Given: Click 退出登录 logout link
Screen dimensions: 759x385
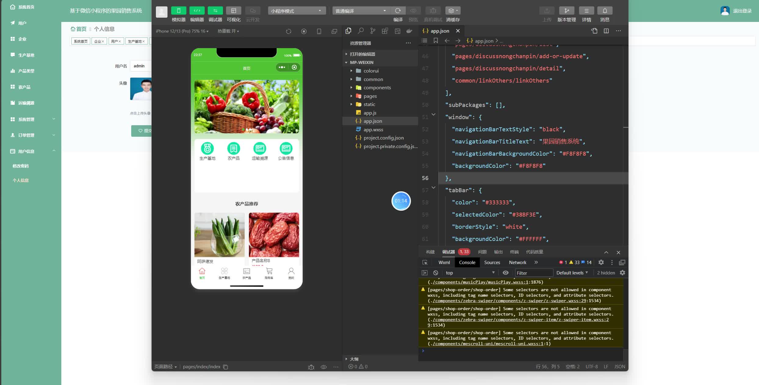Looking at the screenshot, I should tap(742, 11).
